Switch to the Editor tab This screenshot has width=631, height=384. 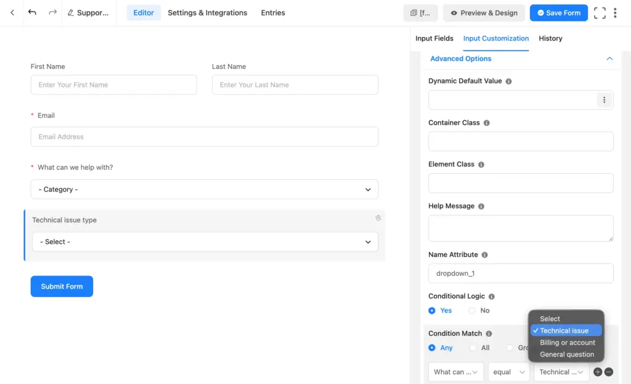tap(144, 13)
